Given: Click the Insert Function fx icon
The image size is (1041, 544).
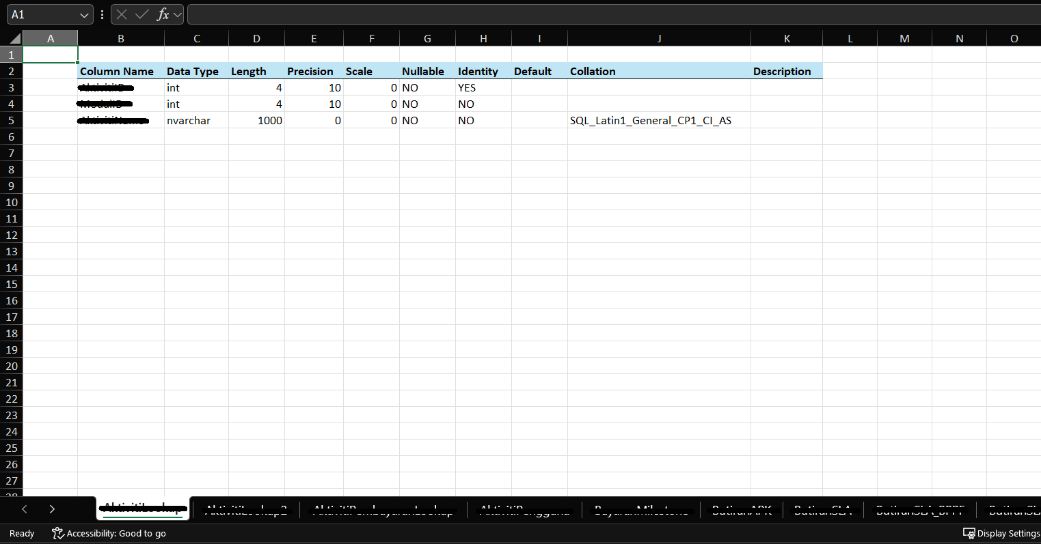Looking at the screenshot, I should (x=163, y=14).
